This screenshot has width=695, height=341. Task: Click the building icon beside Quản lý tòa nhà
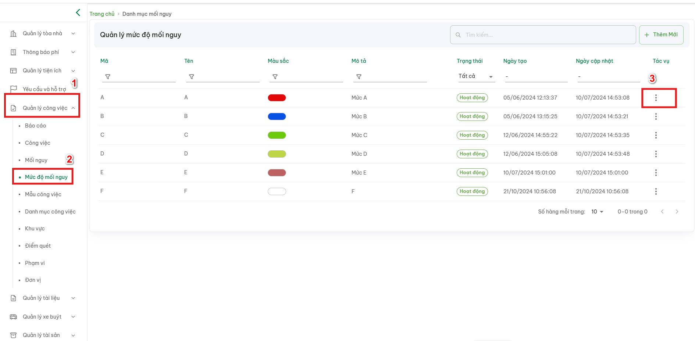[14, 33]
